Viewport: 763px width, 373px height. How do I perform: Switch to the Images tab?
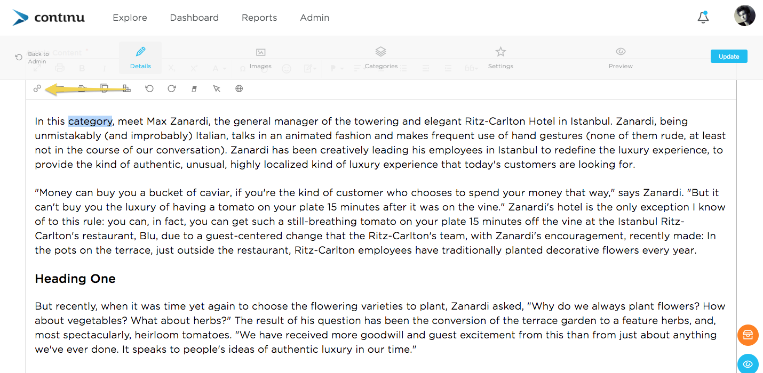260,58
